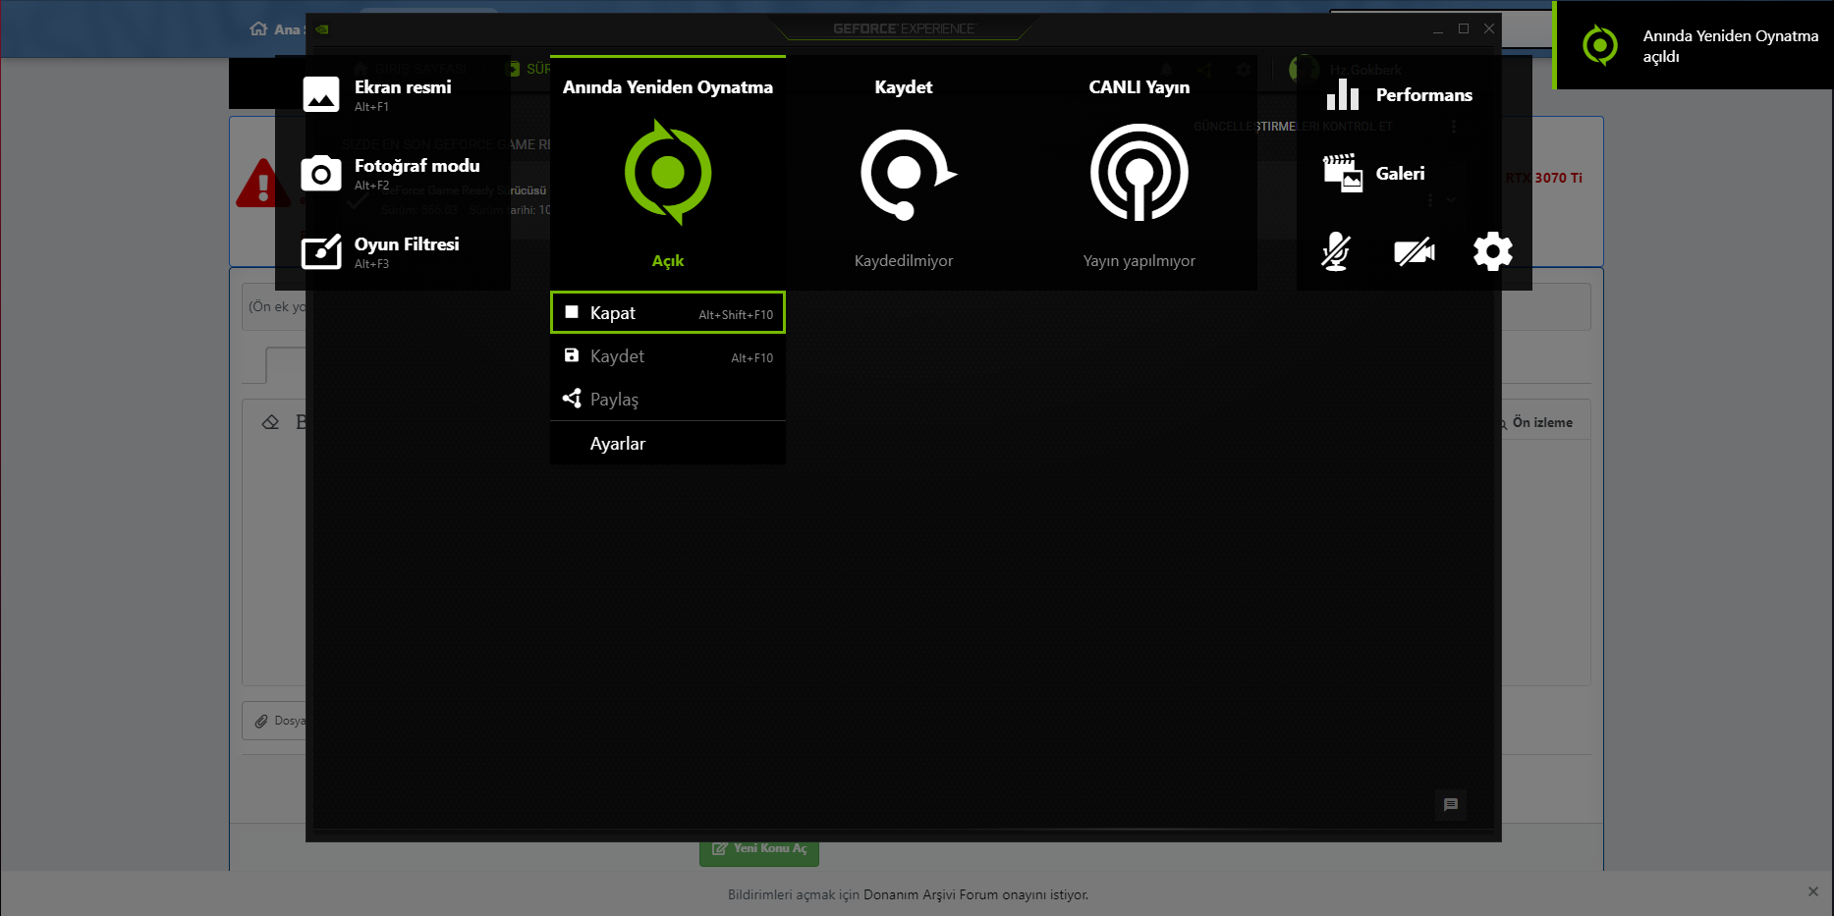Click the Kaydet floppy disk icon
This screenshot has width=1834, height=916.
tap(572, 355)
